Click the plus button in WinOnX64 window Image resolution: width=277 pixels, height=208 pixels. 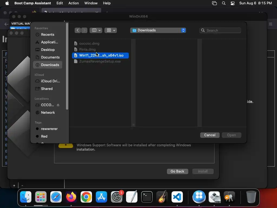[14, 186]
